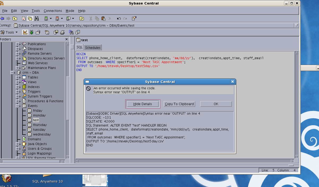This screenshot has width=319, height=187.
Task: Collapse the crm - DBA database node
Action: 13,73
